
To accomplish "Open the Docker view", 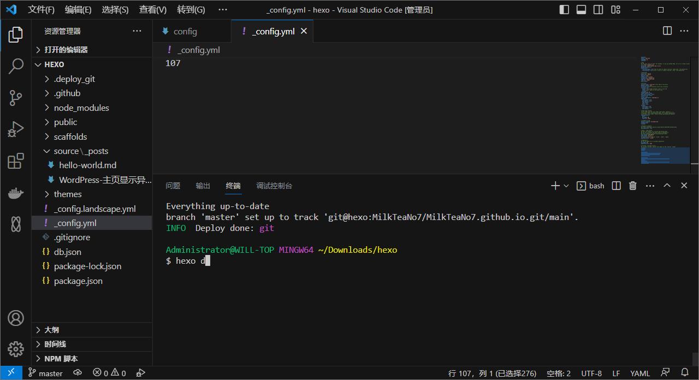I will click(x=16, y=192).
